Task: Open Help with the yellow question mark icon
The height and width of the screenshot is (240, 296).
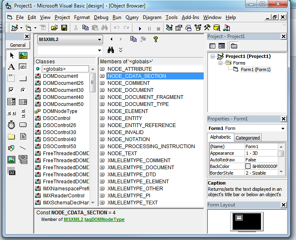Action: pos(156,39)
